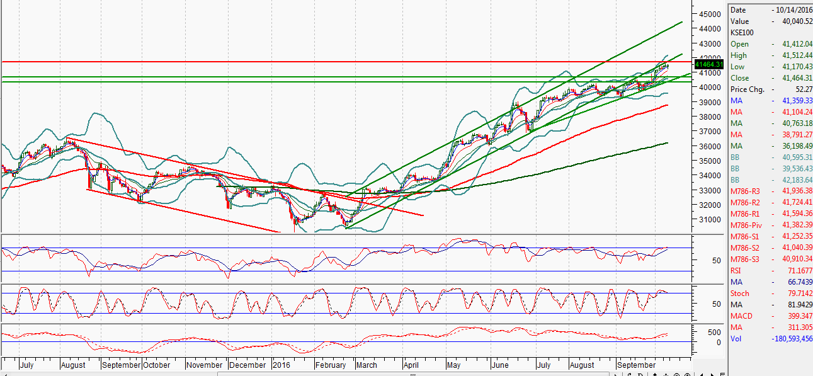Viewport: 813px width, 376px height.
Task: Click the MA value 40,763.18
Action: (797, 123)
